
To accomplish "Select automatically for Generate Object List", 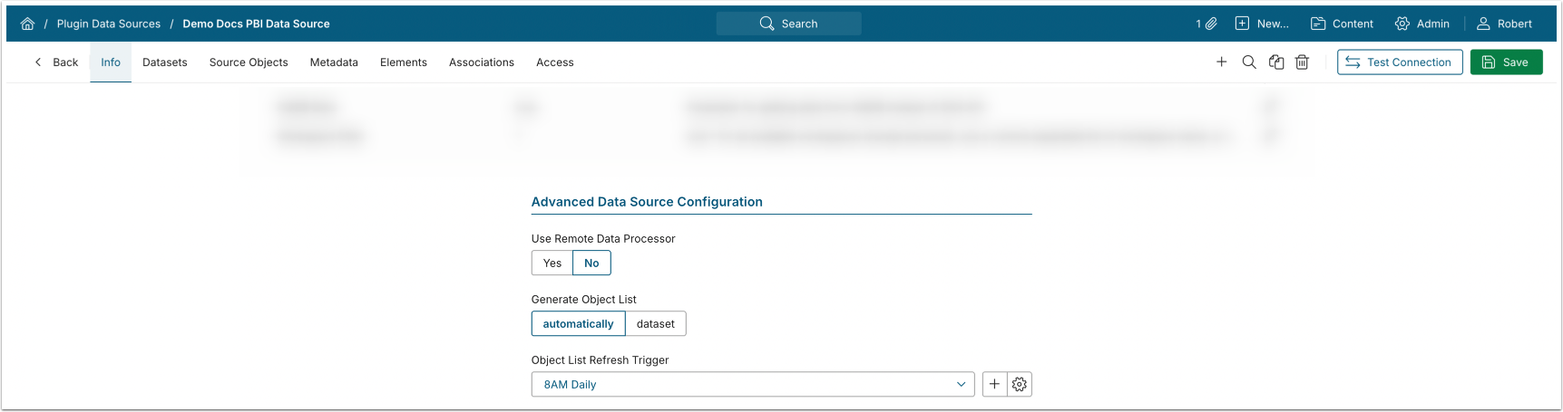I will point(578,324).
